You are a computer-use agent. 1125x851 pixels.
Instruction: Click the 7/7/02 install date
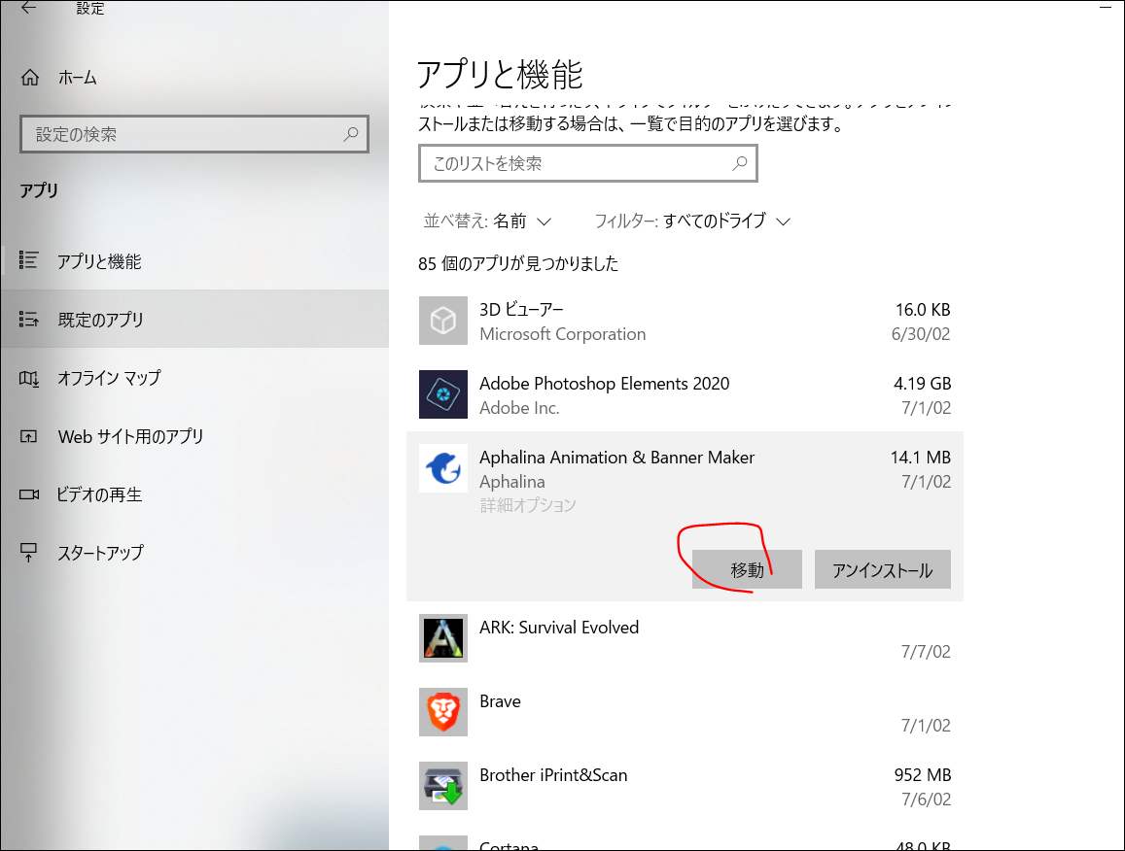click(x=926, y=652)
